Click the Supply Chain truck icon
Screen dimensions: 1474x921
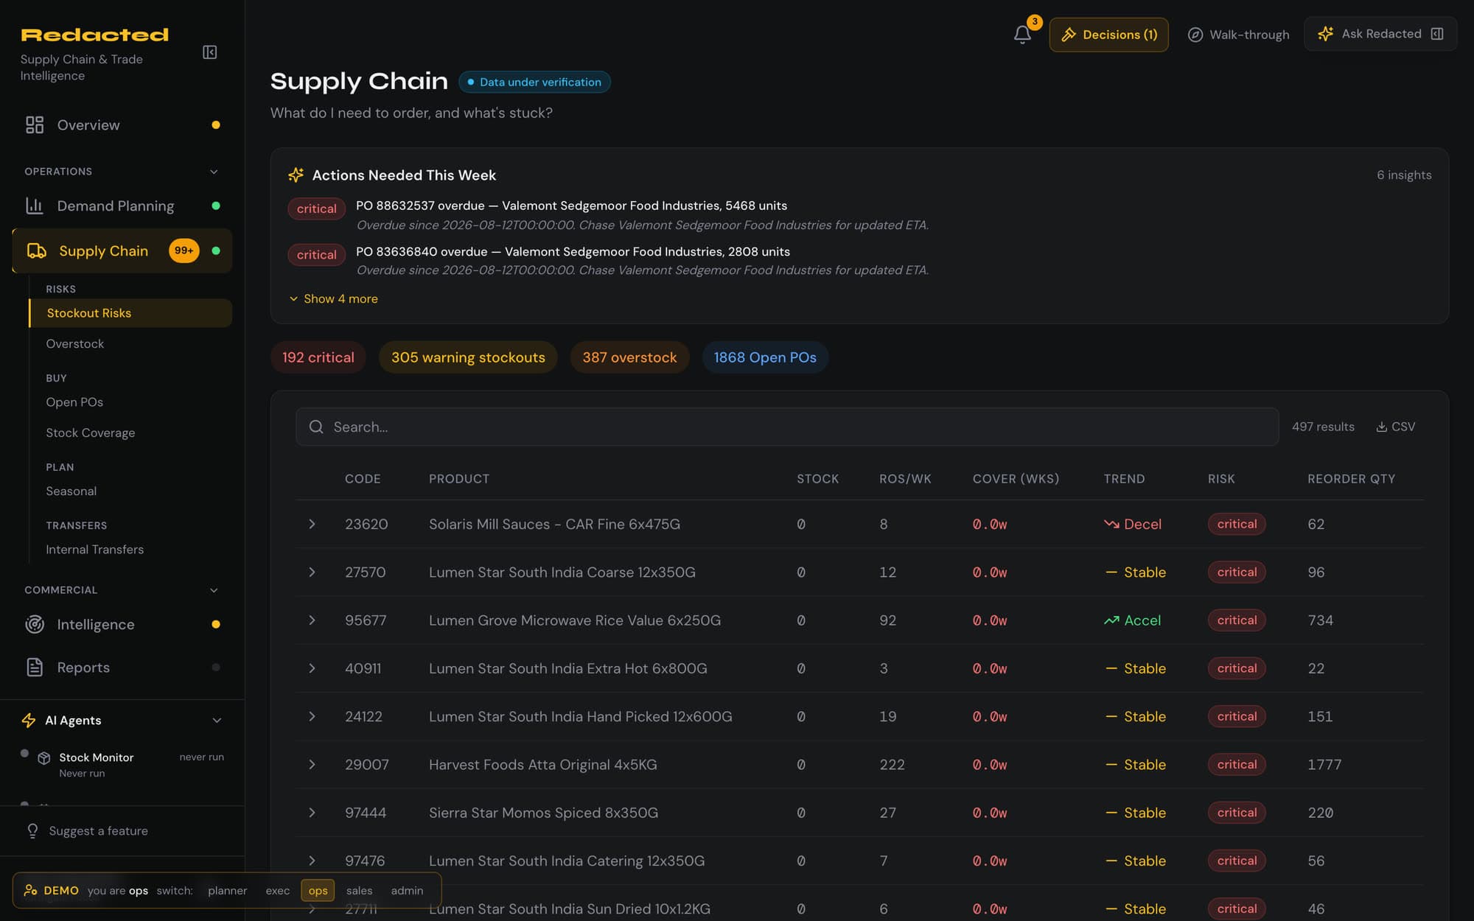(37, 251)
